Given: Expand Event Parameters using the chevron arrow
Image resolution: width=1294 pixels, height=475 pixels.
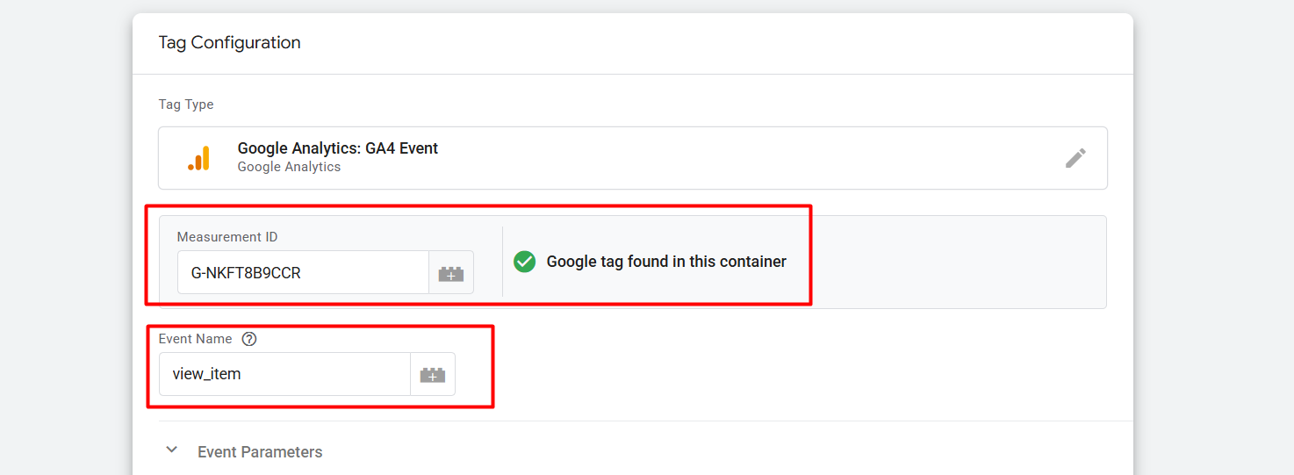Looking at the screenshot, I should [172, 450].
